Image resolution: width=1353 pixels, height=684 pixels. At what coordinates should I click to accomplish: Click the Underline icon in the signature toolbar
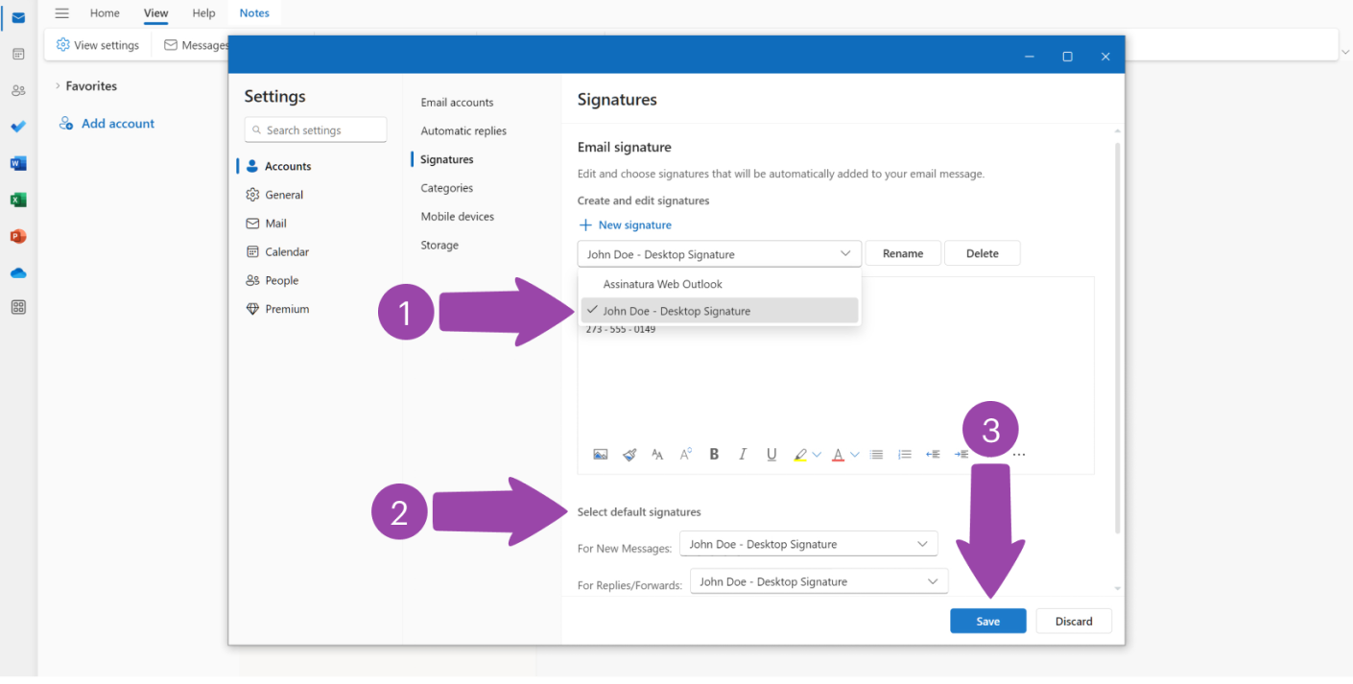[771, 454]
